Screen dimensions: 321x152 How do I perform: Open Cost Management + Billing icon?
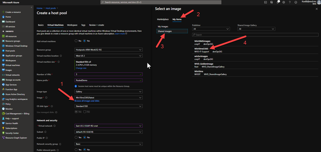[x=3, y=114]
